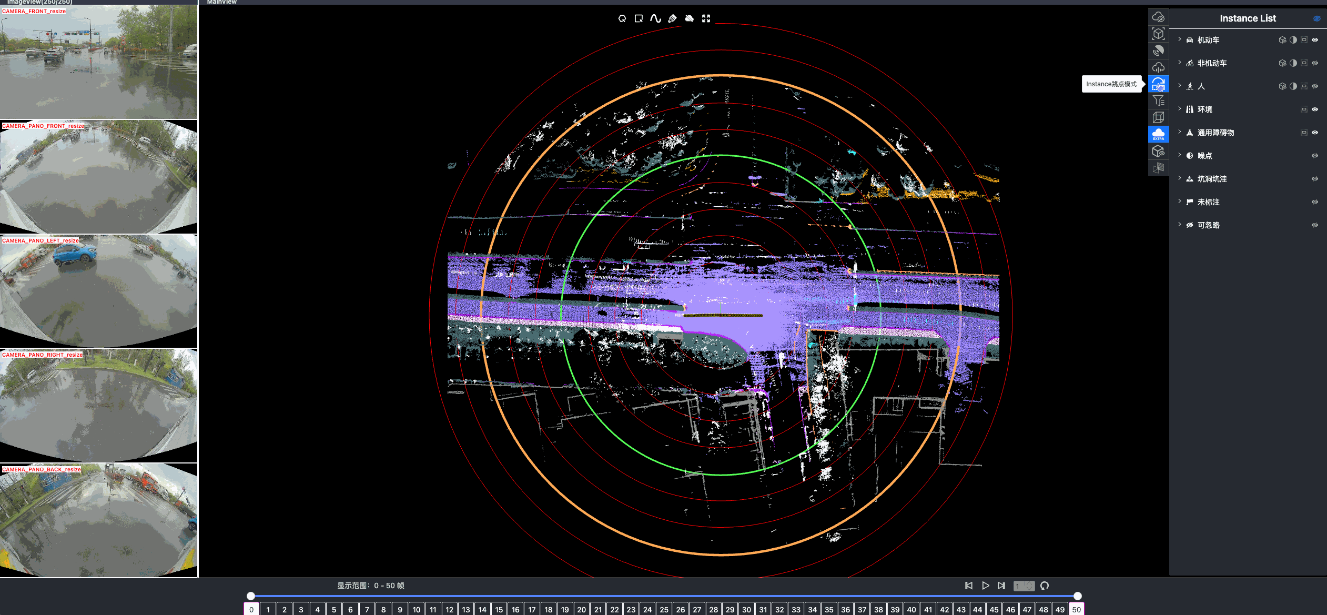Pick the paint brush tool

pos(672,18)
